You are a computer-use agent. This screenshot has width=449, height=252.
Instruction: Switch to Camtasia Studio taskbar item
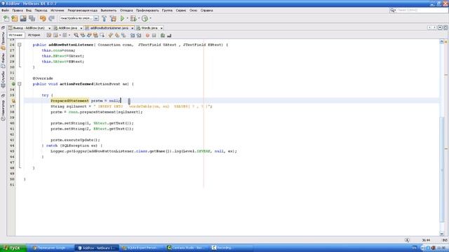(187, 248)
